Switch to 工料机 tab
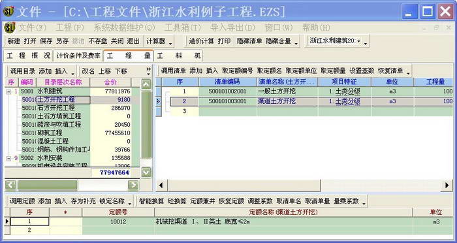 coord(179,56)
